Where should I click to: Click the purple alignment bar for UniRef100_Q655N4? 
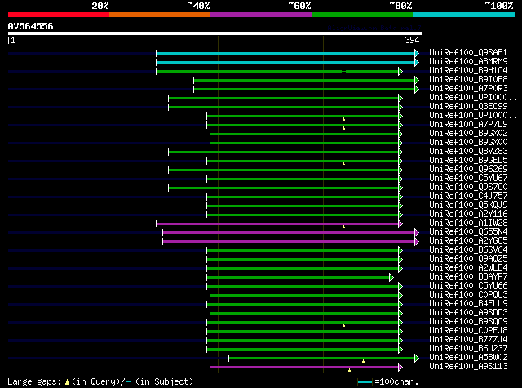289,233
